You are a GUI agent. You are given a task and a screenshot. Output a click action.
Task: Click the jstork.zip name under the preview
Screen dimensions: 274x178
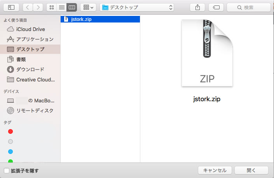[207, 99]
